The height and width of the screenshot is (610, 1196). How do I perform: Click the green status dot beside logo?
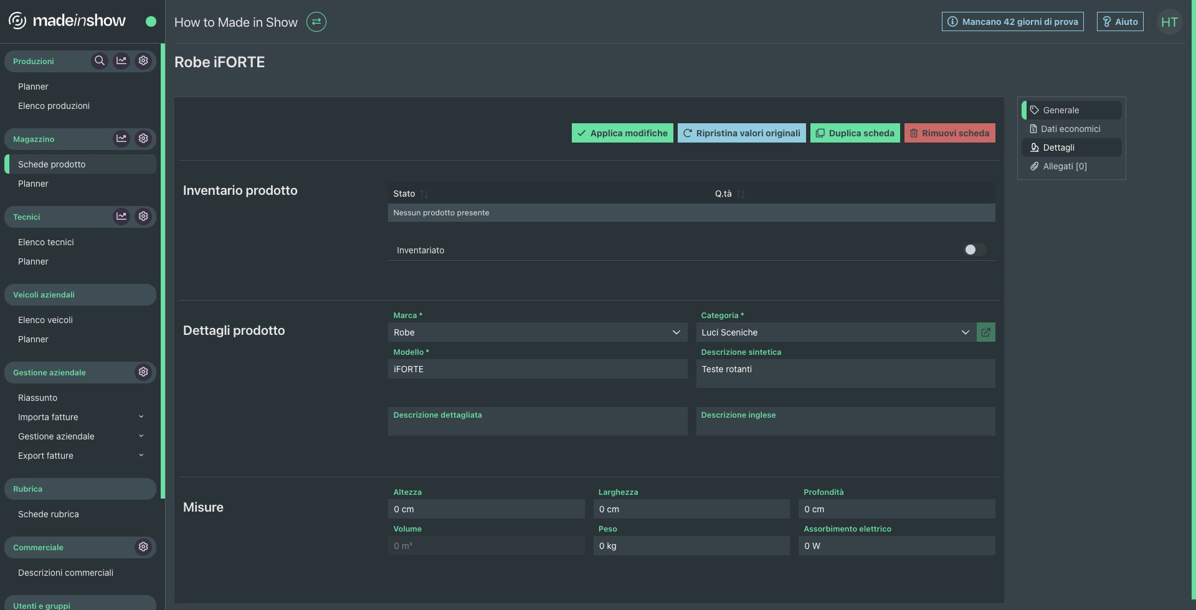[151, 22]
